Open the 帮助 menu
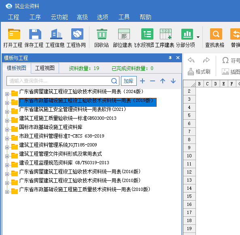Screen dimensions: 240x235 pos(145,17)
